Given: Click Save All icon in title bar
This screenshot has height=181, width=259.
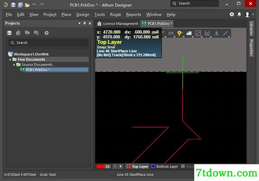Looking at the screenshot, I should tap(20, 5).
